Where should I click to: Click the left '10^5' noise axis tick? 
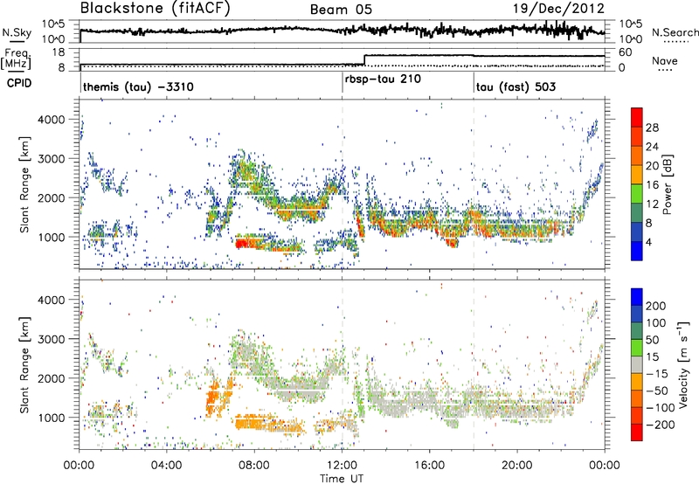coord(54,24)
